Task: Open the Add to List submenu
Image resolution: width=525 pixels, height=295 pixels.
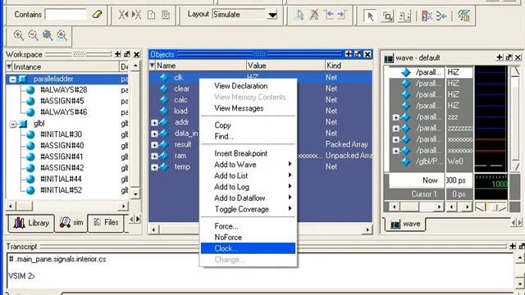Action: (x=248, y=175)
